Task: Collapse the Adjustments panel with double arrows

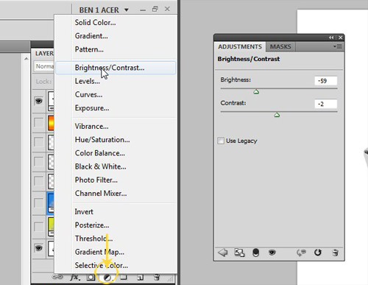Action: coord(331,38)
